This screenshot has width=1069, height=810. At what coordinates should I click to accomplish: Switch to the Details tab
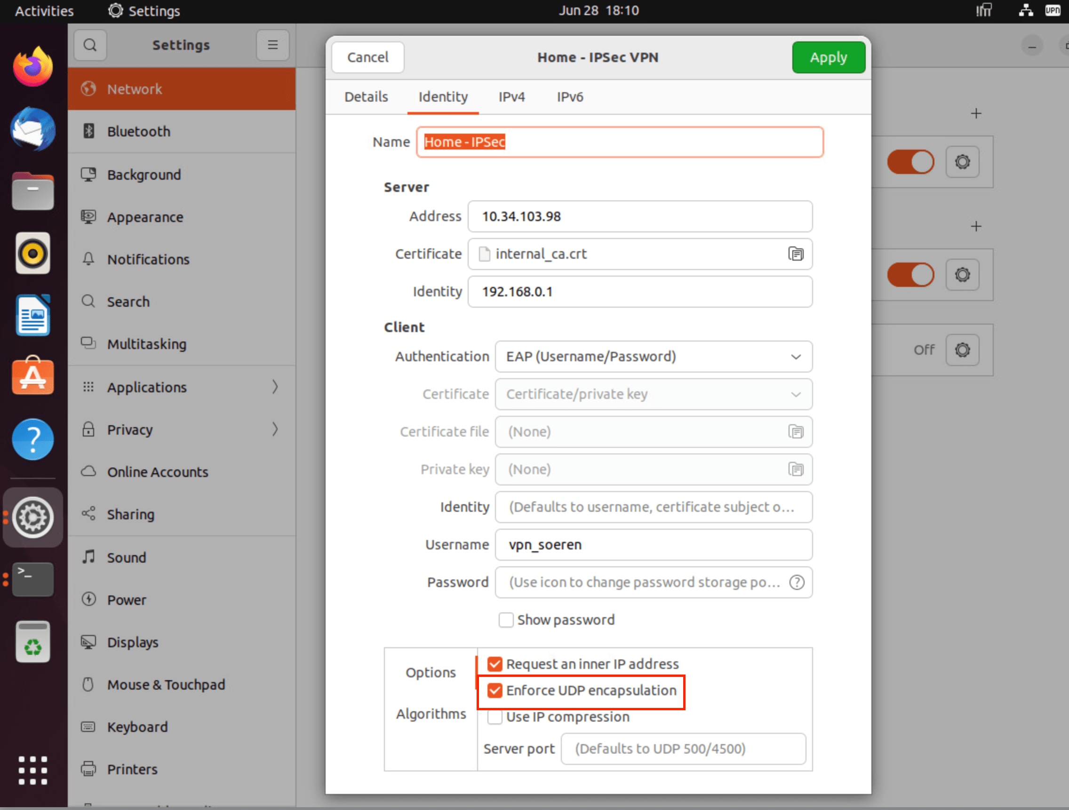366,96
